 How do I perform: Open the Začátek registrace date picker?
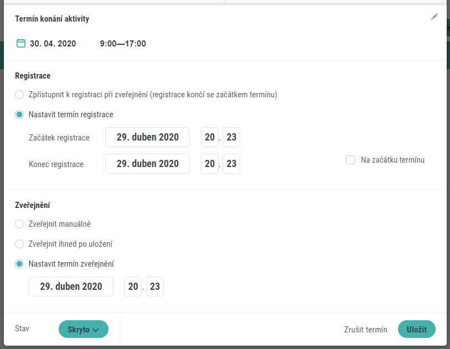pos(148,137)
